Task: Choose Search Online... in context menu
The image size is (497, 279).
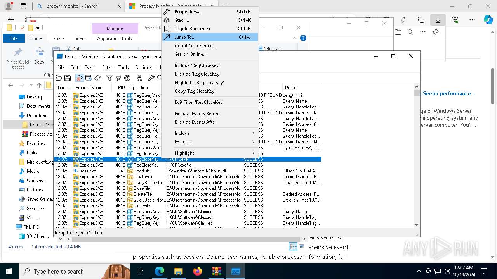Action: 210,54
